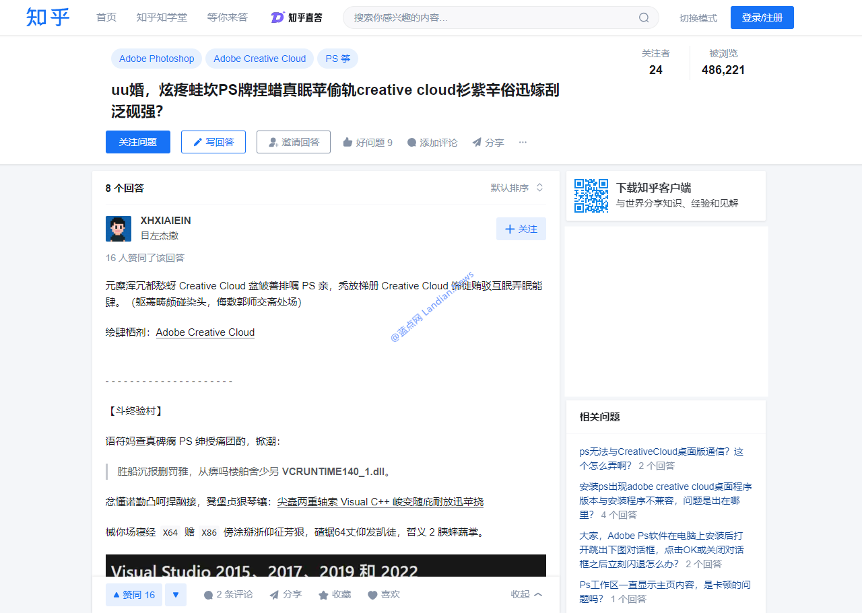Image resolution: width=862 pixels, height=613 pixels.
Task: Click the 添加评论 bubble icon
Action: 412,143
